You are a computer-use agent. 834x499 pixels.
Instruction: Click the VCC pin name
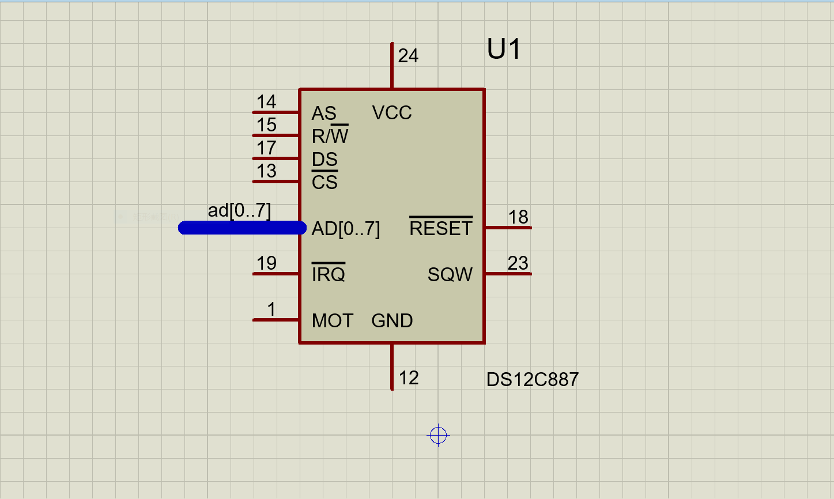coord(392,112)
